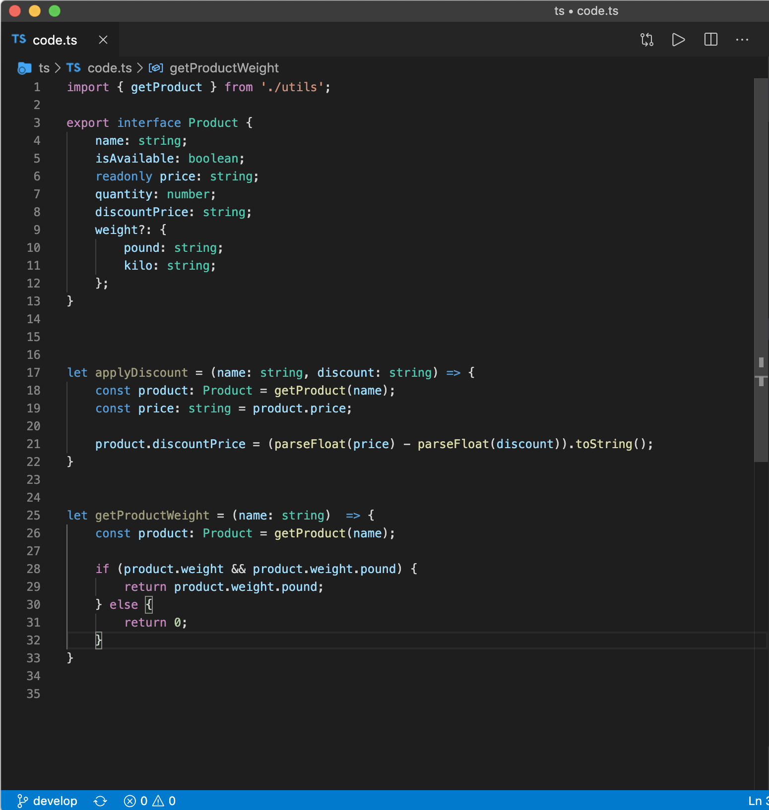Click the symbol icon before getProductWeight breadcrumb
769x810 pixels.
point(156,68)
